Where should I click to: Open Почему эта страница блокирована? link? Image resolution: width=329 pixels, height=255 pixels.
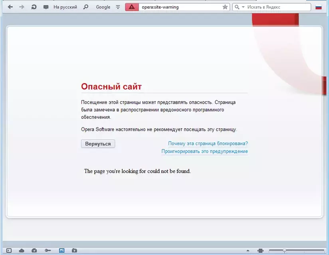208,143
